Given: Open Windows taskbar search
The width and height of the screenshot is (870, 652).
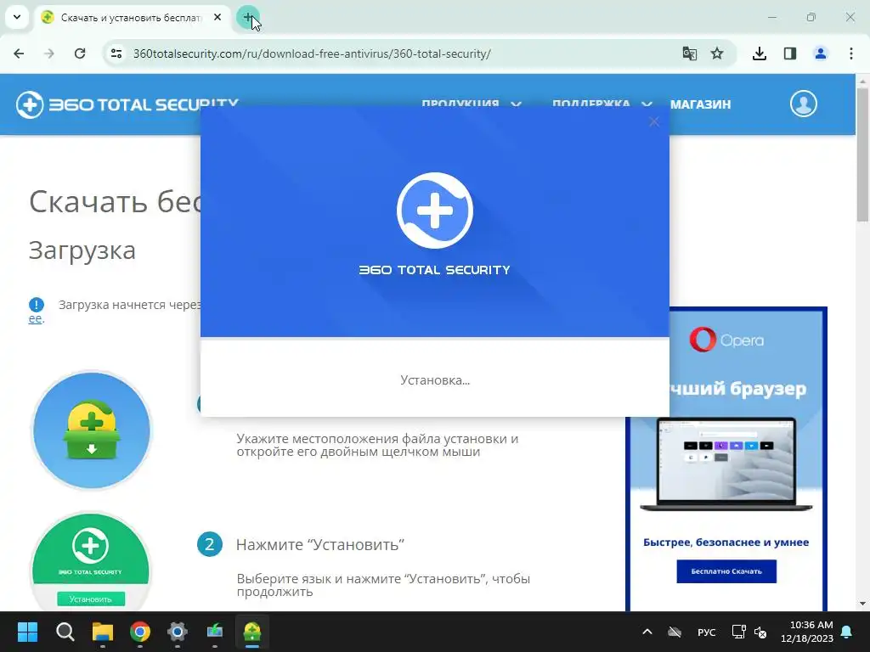Looking at the screenshot, I should [65, 632].
